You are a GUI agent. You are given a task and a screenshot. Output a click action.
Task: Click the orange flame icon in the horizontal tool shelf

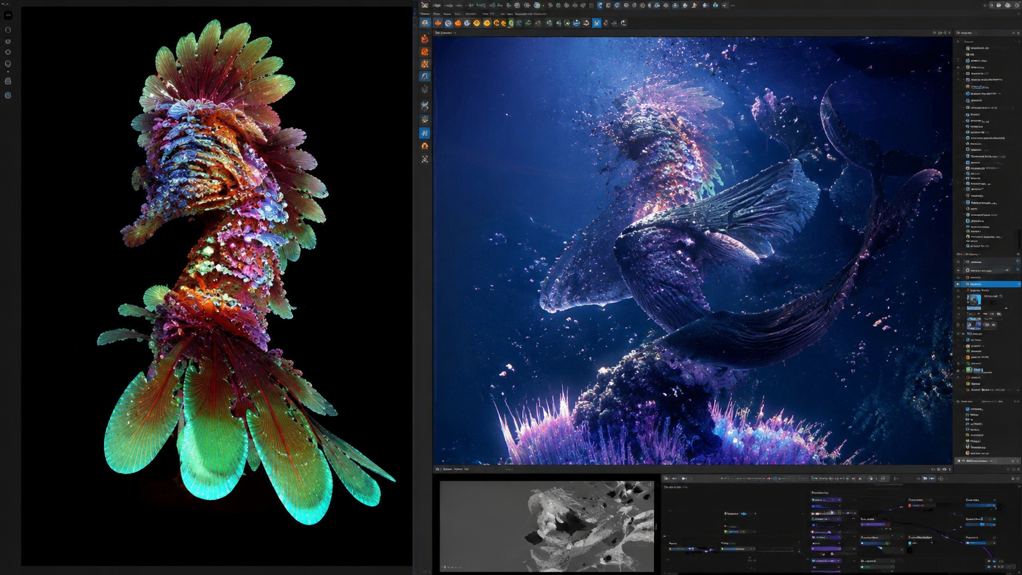coord(458,23)
